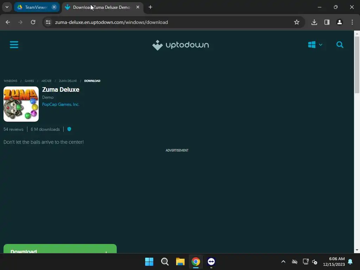Reload the current page
The width and height of the screenshot is (360, 270).
tap(33, 22)
